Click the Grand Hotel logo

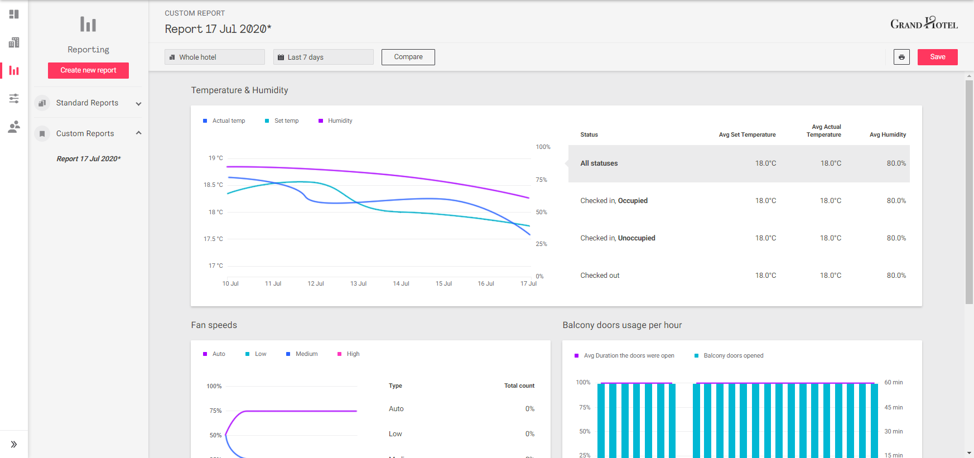(924, 23)
